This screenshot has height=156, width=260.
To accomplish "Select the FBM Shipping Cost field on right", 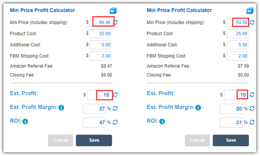I will point(237,56).
